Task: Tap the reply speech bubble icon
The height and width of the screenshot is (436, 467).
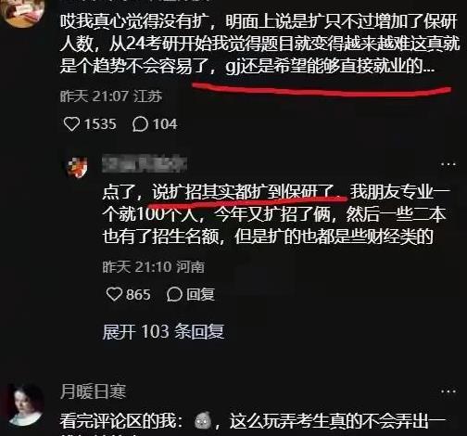Action: [x=174, y=294]
